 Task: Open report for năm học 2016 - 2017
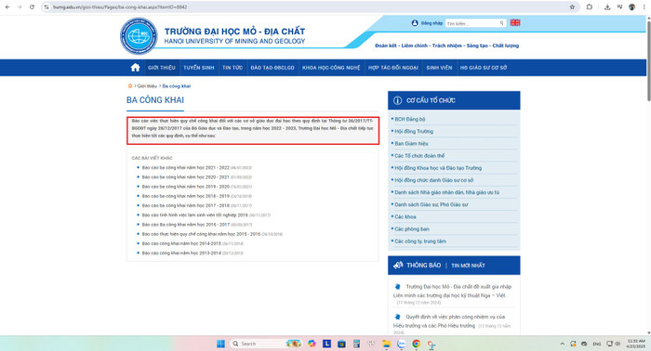(x=186, y=225)
